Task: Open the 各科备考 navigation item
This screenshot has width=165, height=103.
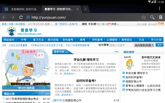Action: click(x=68, y=40)
